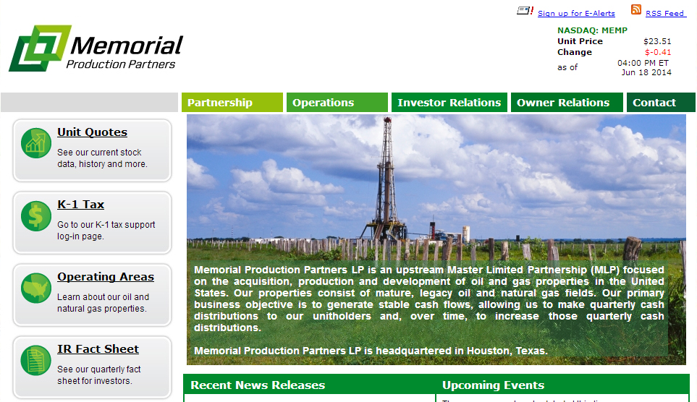This screenshot has height=402, width=697.
Task: Open the Operations menu tab
Action: 337,103
